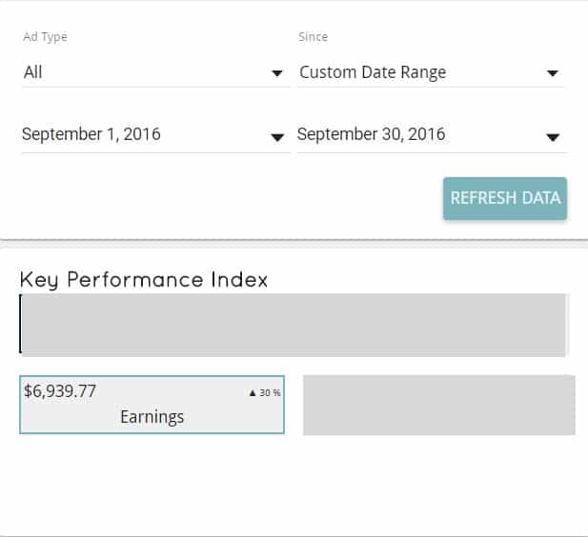Image resolution: width=588 pixels, height=537 pixels.
Task: Click the gray placeholder card beside Earnings
Action: click(438, 405)
